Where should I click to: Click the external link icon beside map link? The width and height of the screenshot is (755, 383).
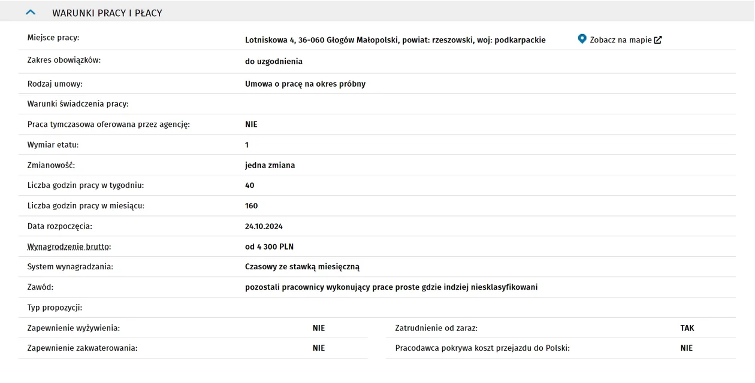pyautogui.click(x=658, y=40)
